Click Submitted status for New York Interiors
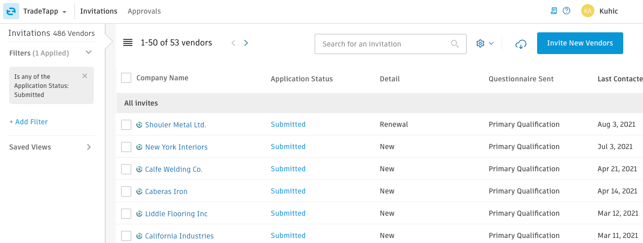643x243 pixels. click(288, 147)
